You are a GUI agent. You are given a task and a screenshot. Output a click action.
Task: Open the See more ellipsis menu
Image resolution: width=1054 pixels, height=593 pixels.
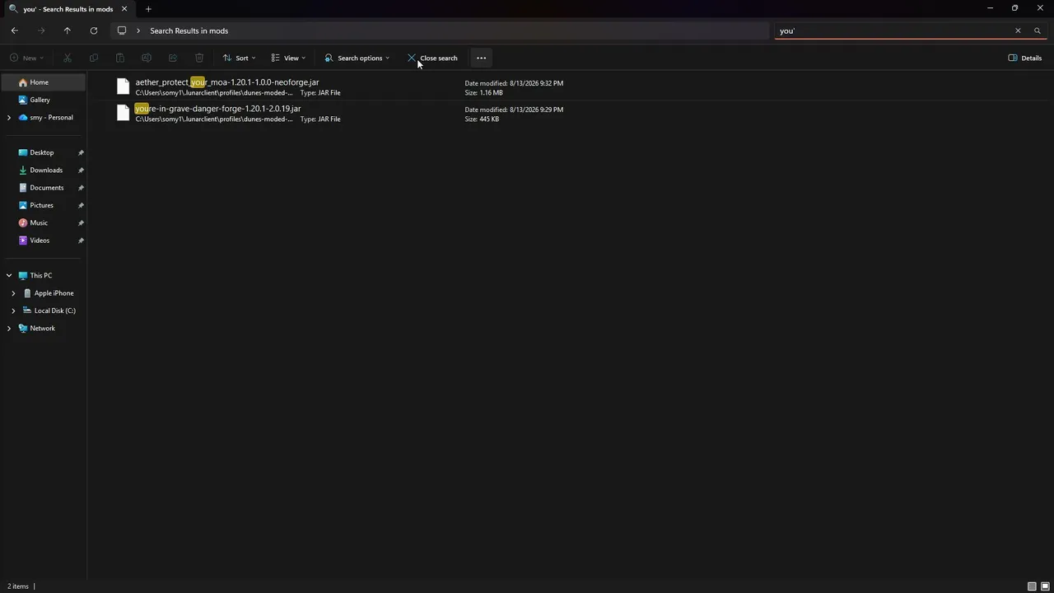tap(482, 58)
